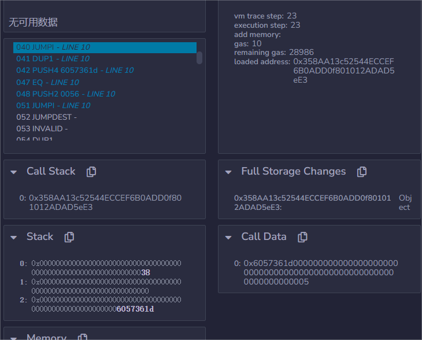Copy the Memory panel contents
Viewport: 422px width, 340px height.
tap(83, 337)
